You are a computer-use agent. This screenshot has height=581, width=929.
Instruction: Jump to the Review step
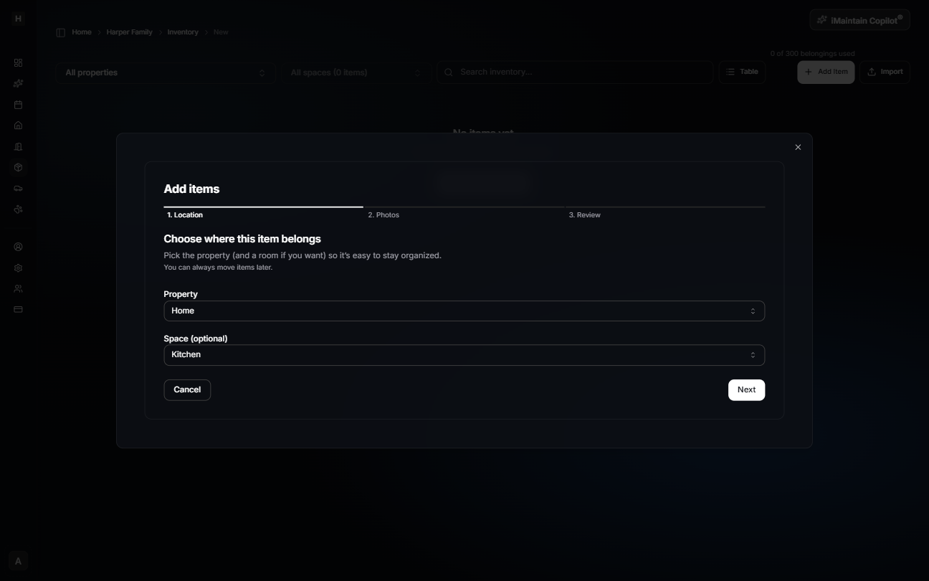[584, 214]
